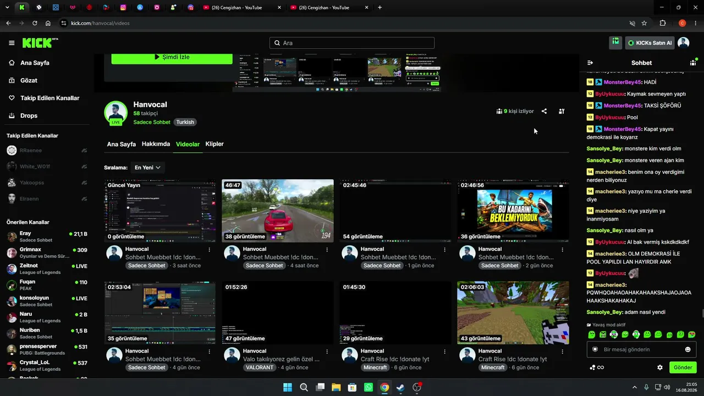Go to the browser home page
The width and height of the screenshot is (704, 396).
pos(48,23)
